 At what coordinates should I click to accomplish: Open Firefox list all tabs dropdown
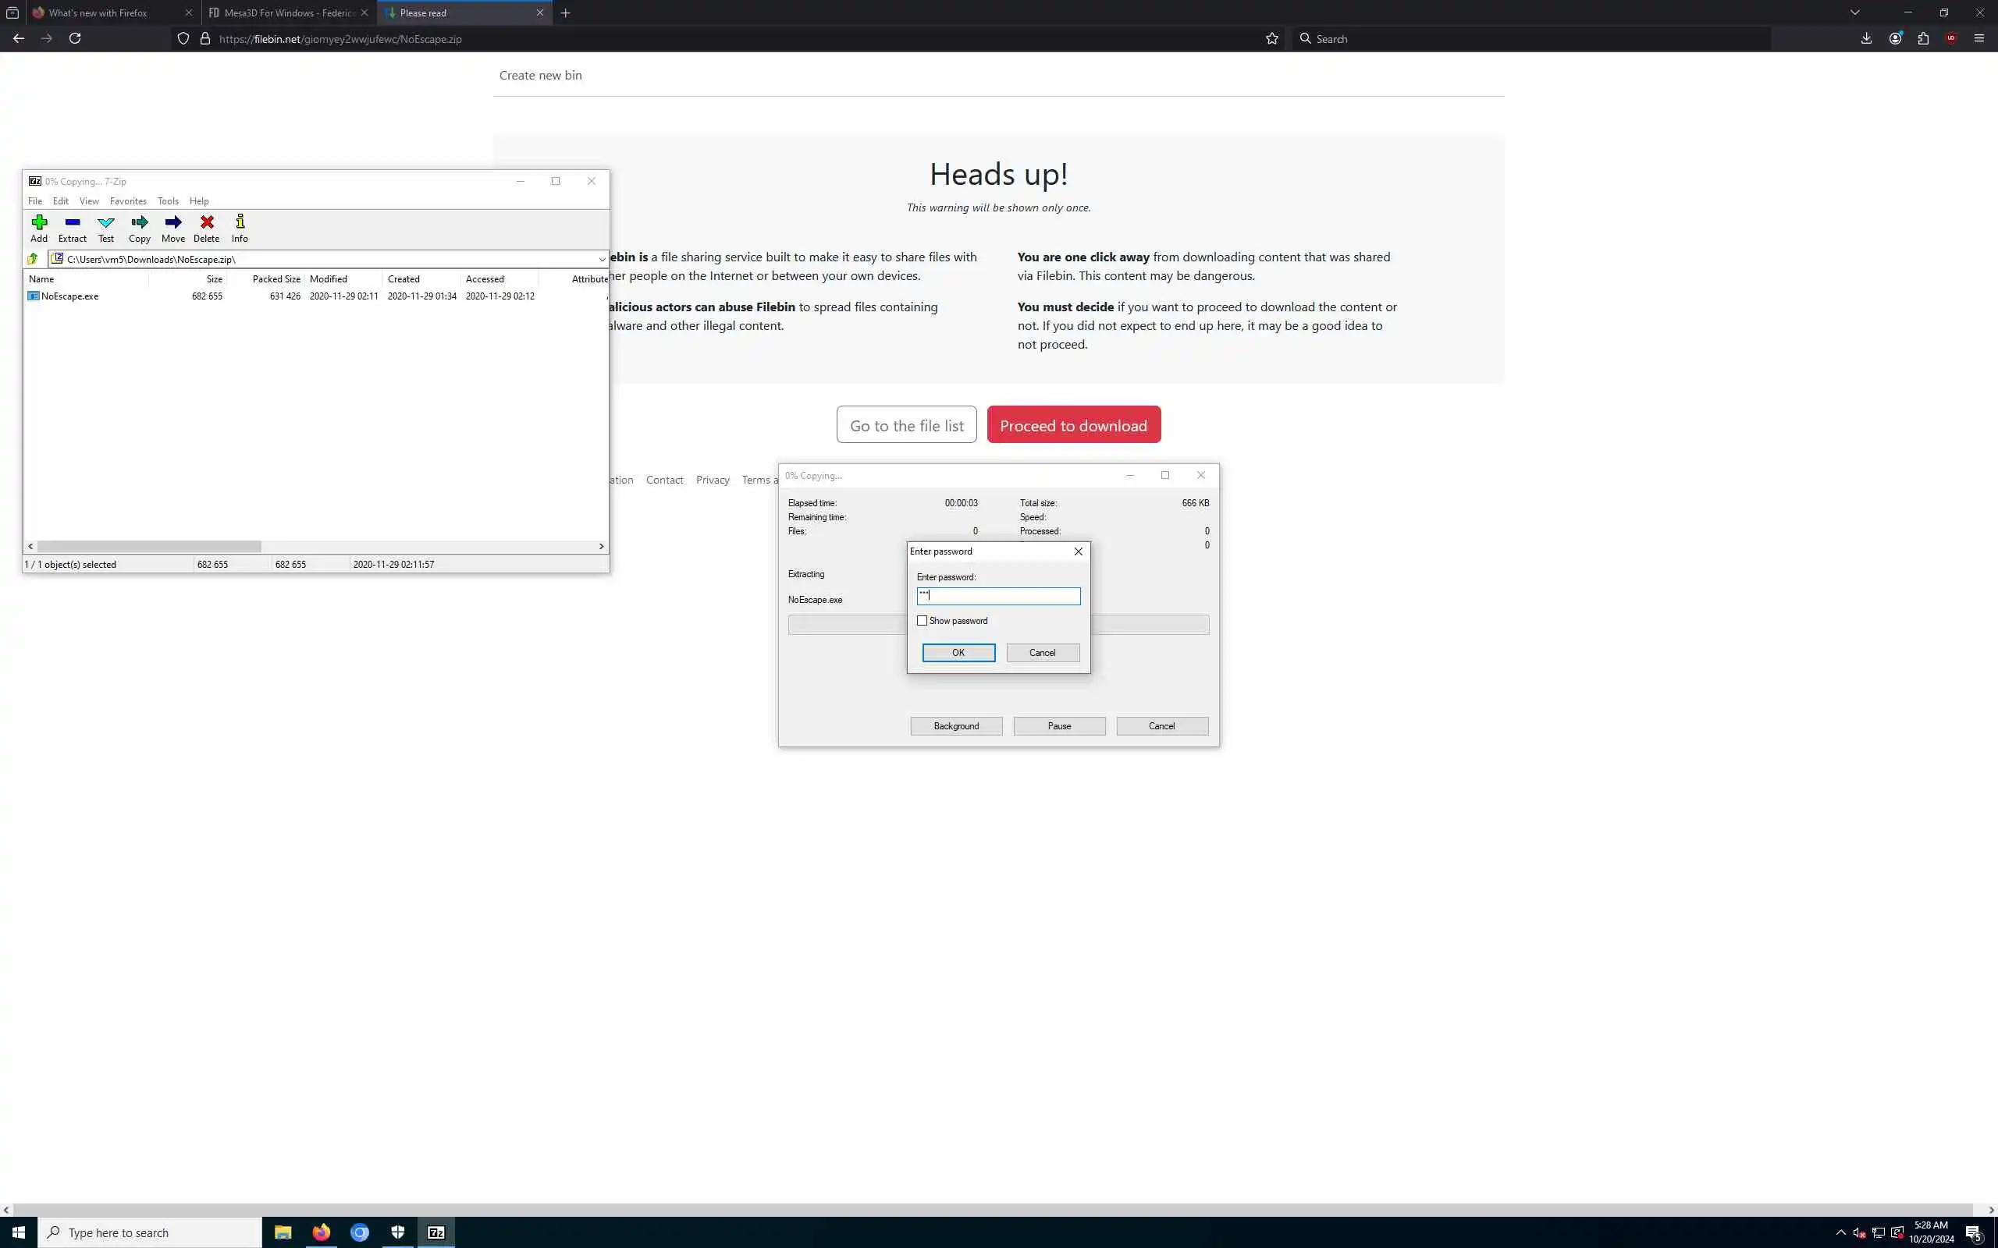click(1854, 12)
